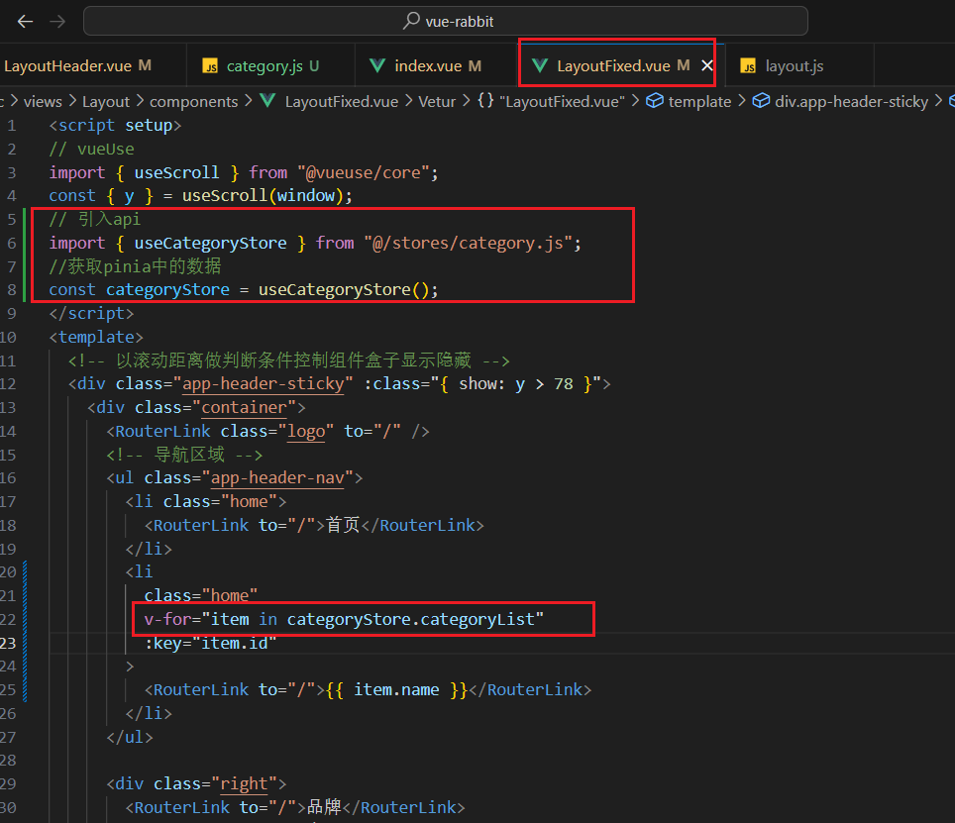The width and height of the screenshot is (955, 823).
Task: Click the cube icon before div.app-header-sticky breadcrumb
Action: pyautogui.click(x=761, y=101)
